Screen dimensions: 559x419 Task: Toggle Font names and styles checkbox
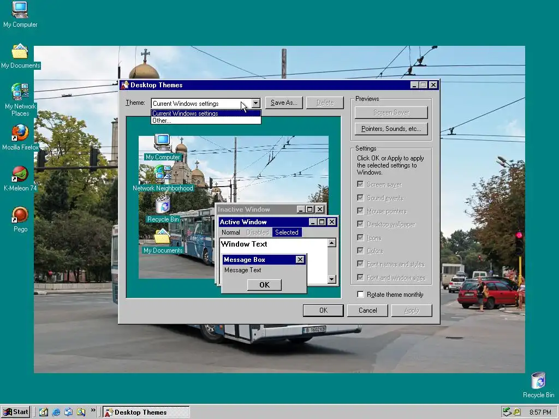[360, 264]
